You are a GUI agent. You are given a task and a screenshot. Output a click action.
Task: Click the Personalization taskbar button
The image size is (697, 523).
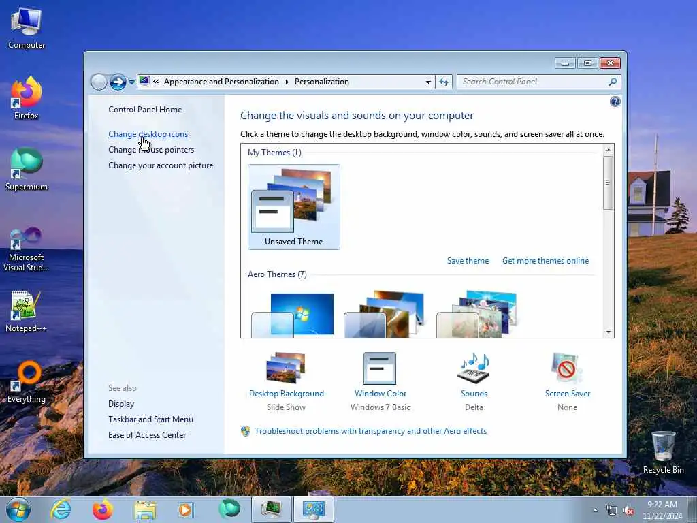[x=313, y=509]
